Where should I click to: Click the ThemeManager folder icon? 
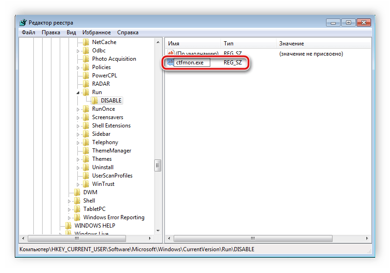[x=86, y=151]
